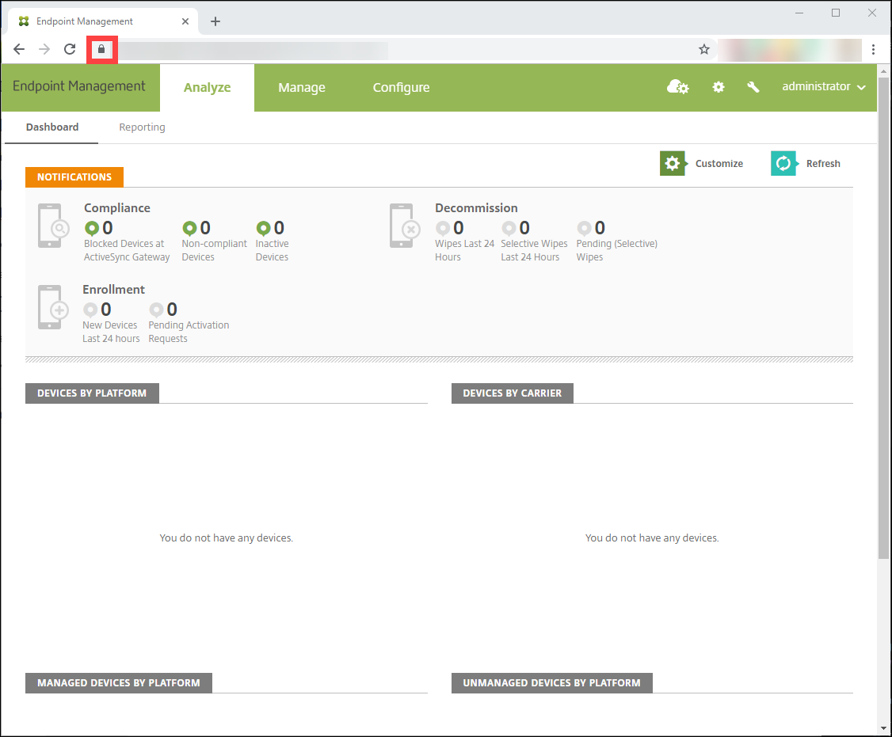This screenshot has width=892, height=737.
Task: Click the scrollbar up arrow
Action: (883, 70)
